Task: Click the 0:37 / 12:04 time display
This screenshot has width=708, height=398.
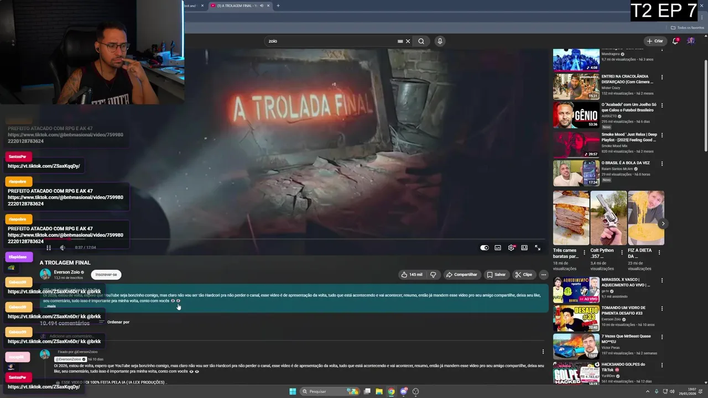Action: pyautogui.click(x=86, y=248)
